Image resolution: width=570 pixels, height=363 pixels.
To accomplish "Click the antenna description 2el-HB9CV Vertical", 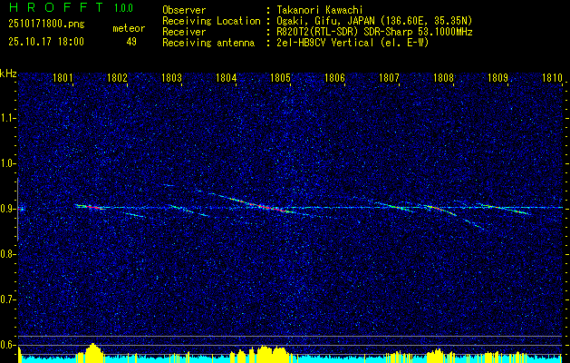I will click(x=353, y=43).
